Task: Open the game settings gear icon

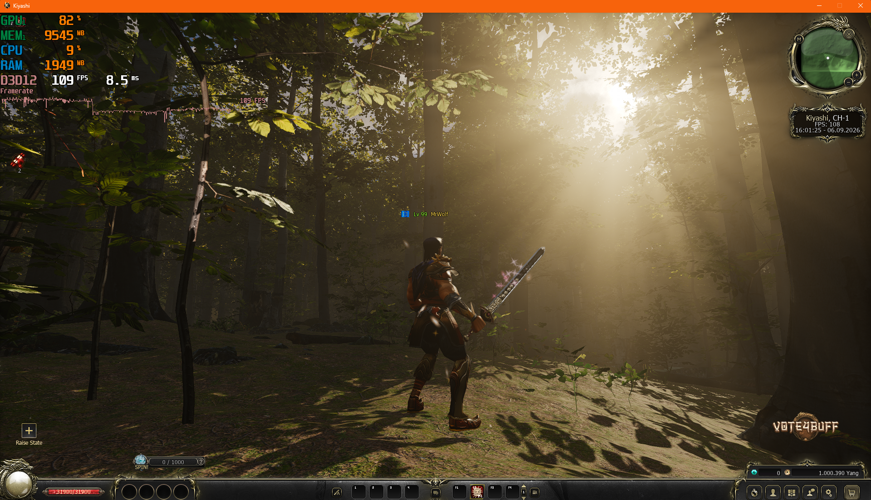Action: 829,493
